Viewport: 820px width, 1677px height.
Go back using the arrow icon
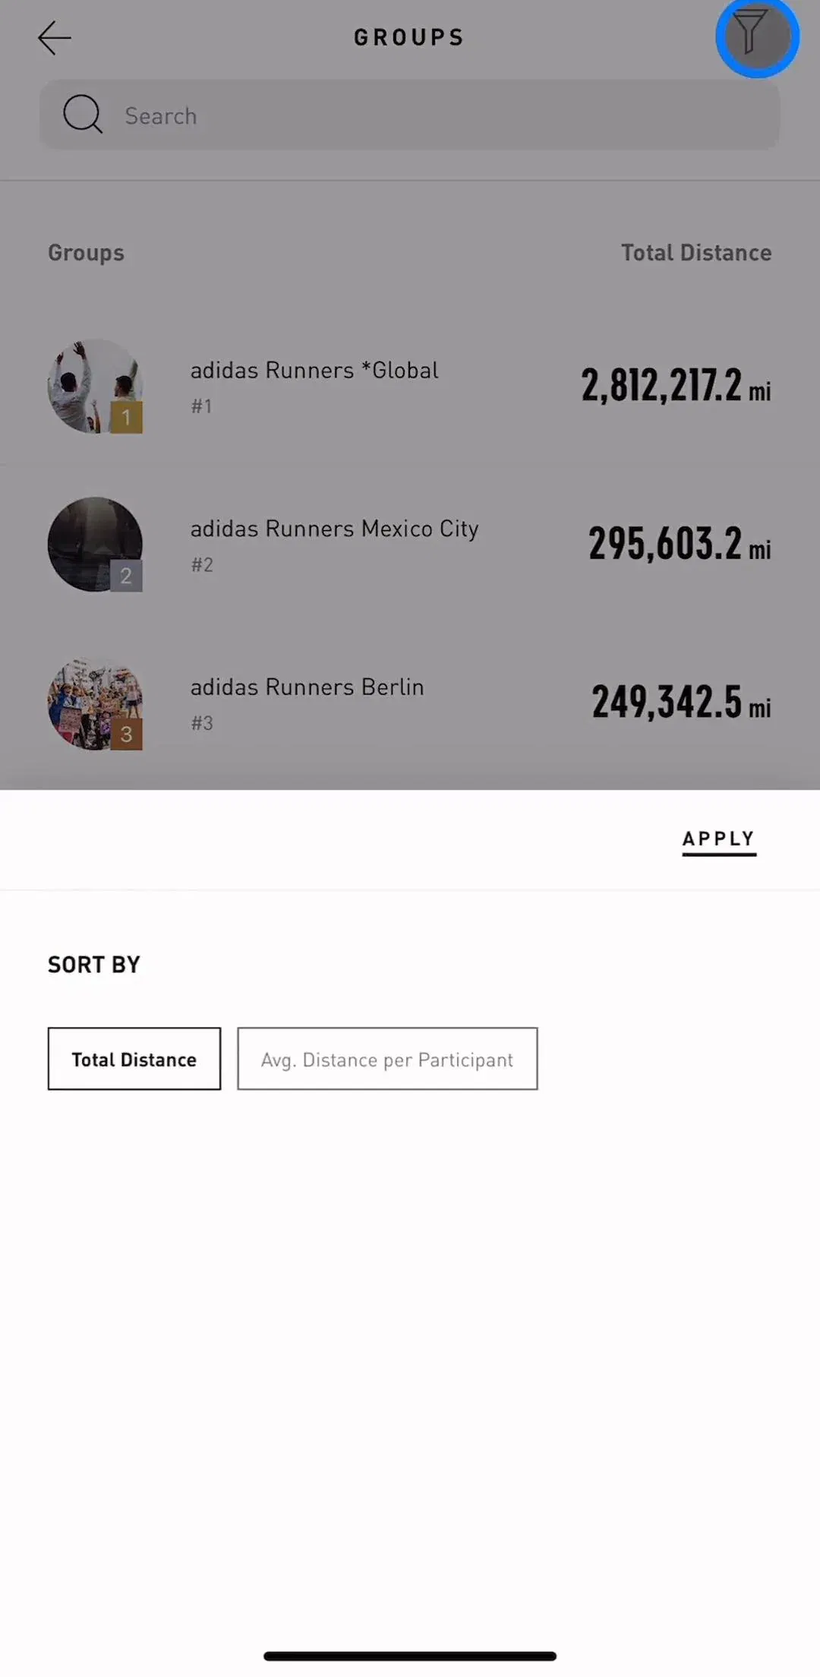click(x=55, y=37)
